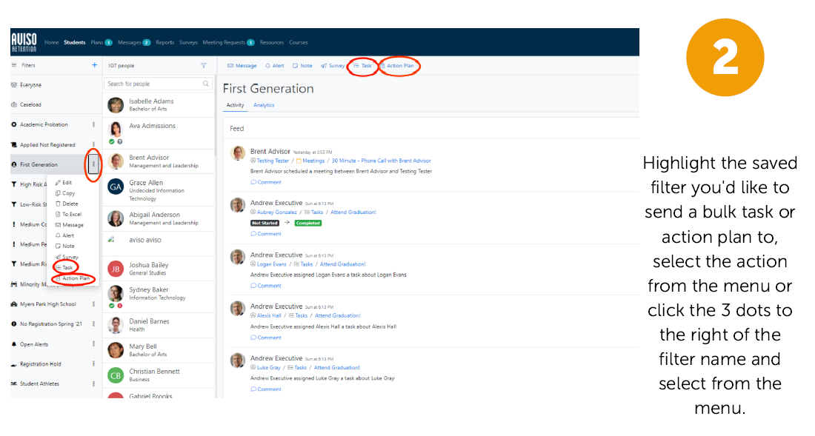
Task: Open Isabelle Adams in the people list
Action: point(159,105)
